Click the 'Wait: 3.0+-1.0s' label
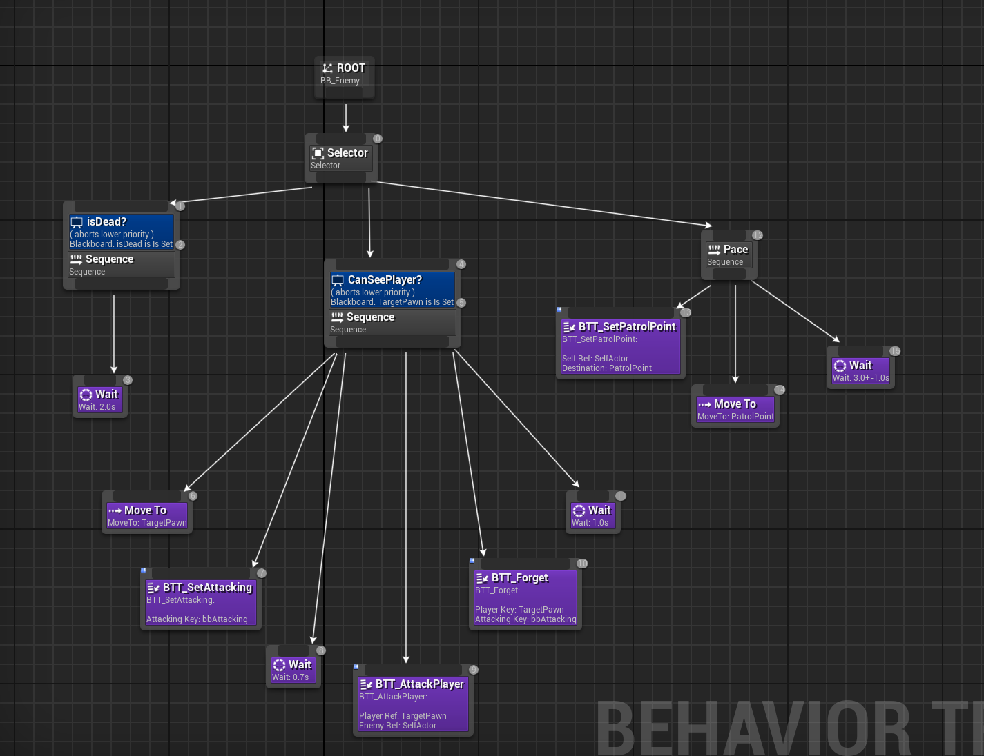The image size is (984, 756). [860, 378]
